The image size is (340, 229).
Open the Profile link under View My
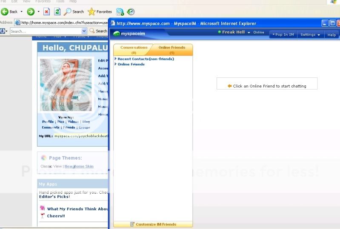48,122
